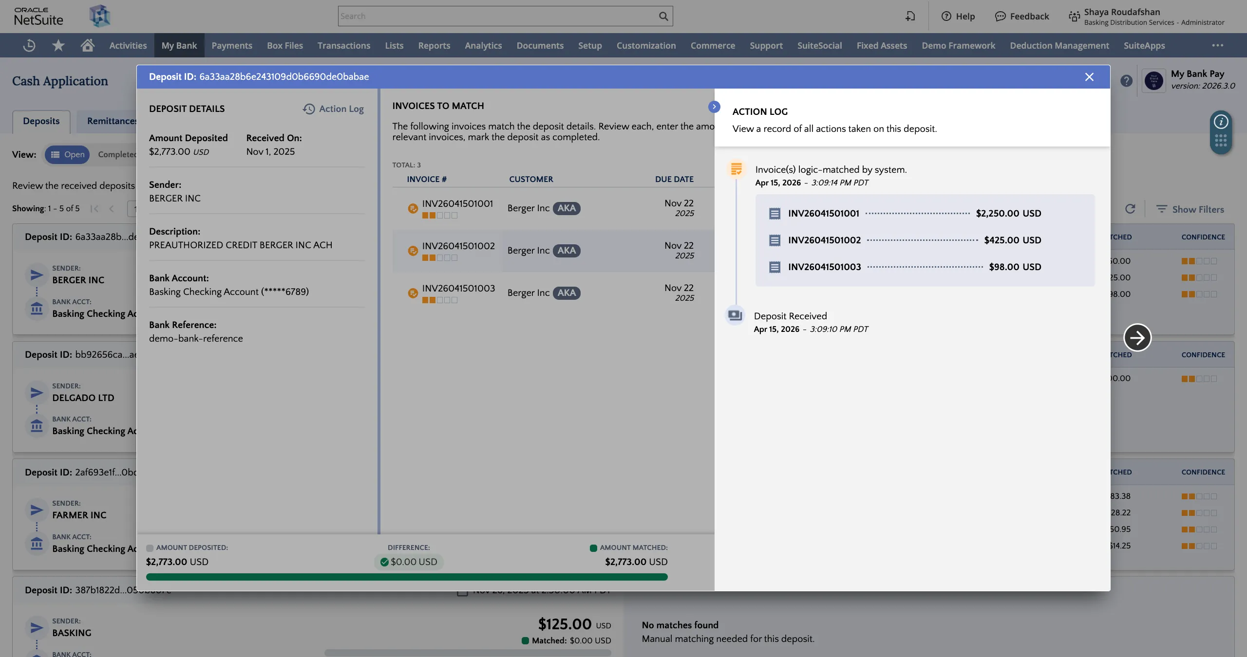Open the Deduction Management menu
1247x657 pixels.
click(x=1059, y=45)
